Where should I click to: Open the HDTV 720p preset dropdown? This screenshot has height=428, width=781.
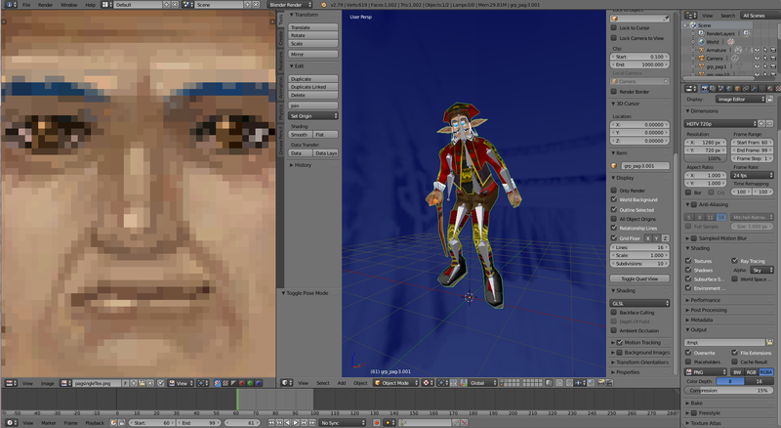tap(721, 124)
